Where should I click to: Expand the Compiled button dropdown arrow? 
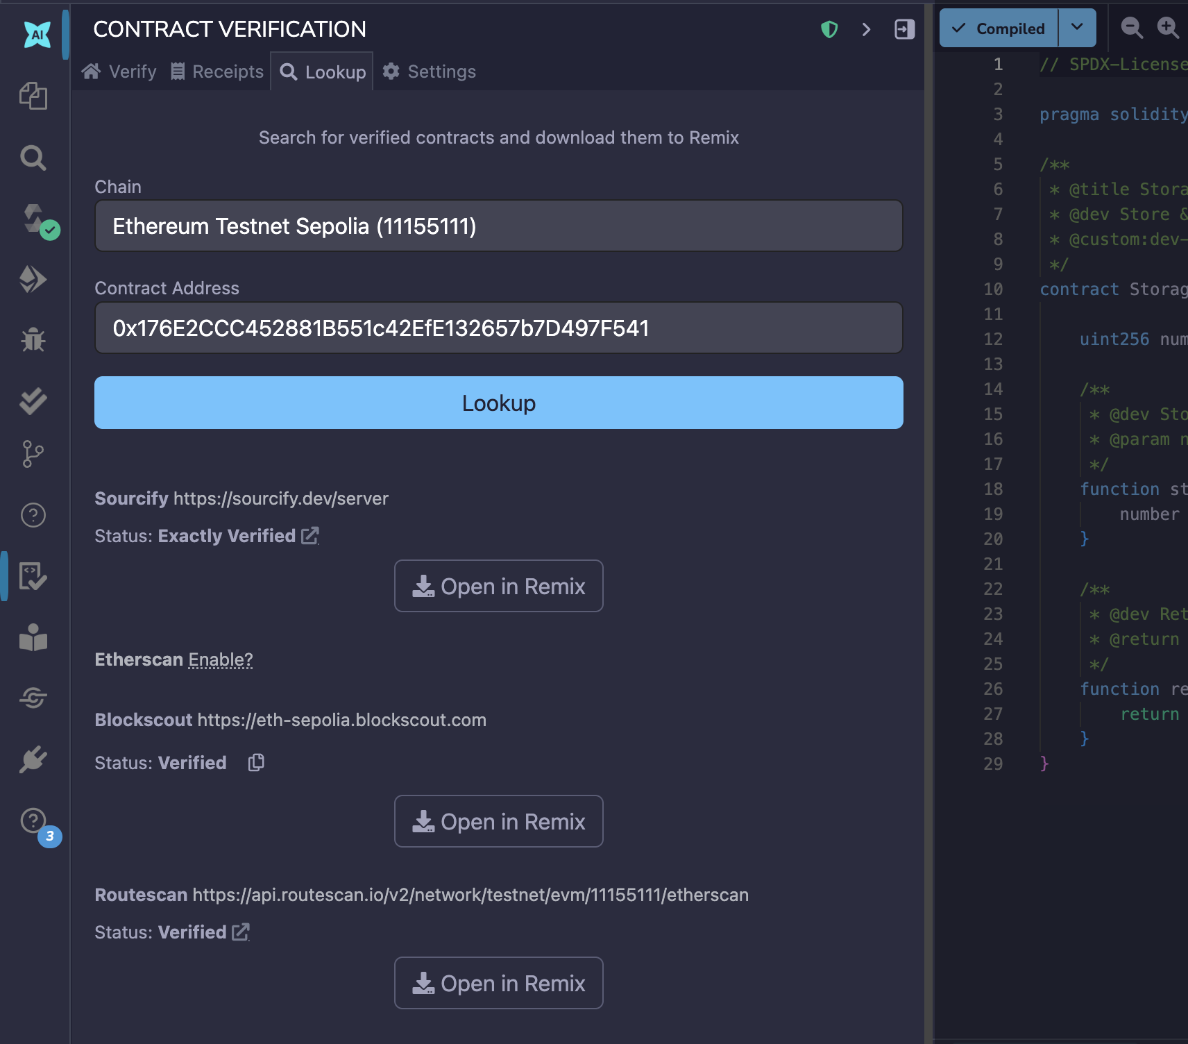coord(1077,28)
